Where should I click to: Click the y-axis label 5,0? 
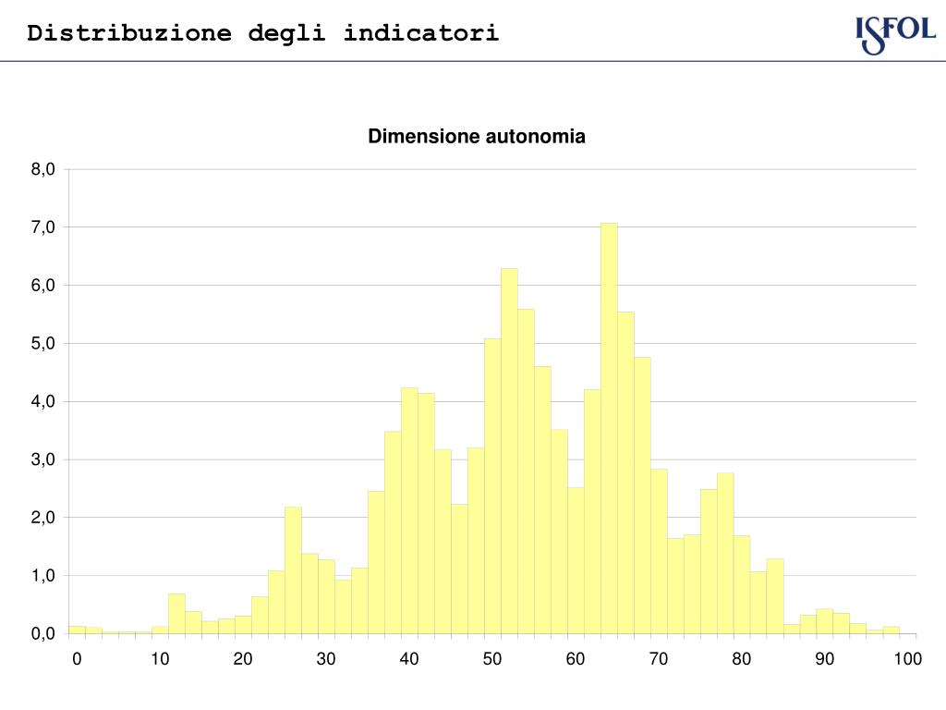pyautogui.click(x=42, y=344)
